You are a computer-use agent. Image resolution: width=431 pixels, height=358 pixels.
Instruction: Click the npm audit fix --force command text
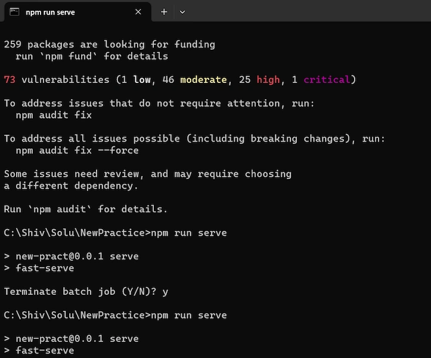coord(77,150)
